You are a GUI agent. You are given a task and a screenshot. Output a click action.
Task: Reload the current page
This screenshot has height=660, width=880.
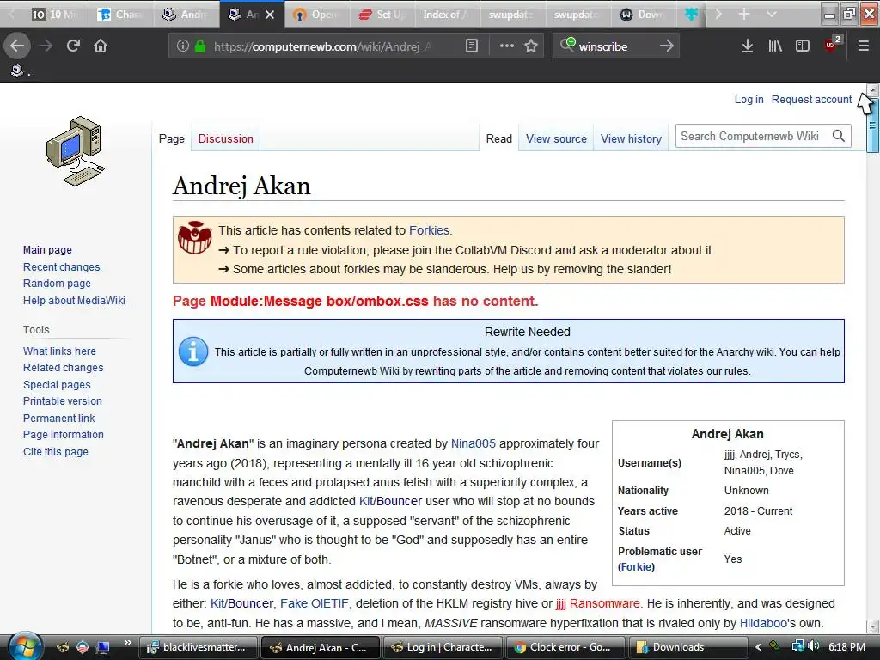click(73, 46)
